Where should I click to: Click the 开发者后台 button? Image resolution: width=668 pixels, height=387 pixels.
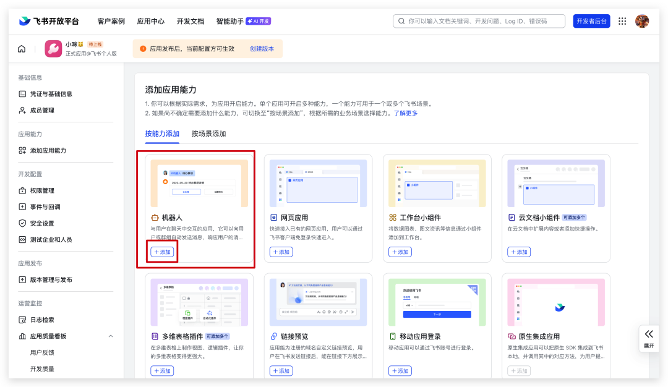[x=591, y=21]
